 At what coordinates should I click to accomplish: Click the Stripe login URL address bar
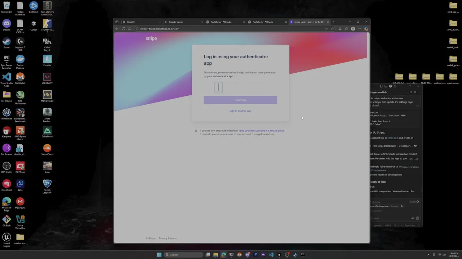[231, 29]
